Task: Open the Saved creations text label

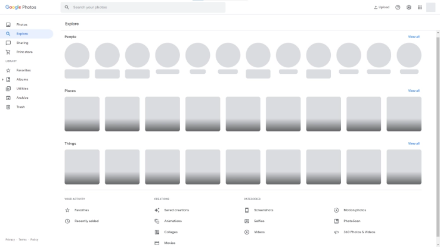Action: [176, 210]
